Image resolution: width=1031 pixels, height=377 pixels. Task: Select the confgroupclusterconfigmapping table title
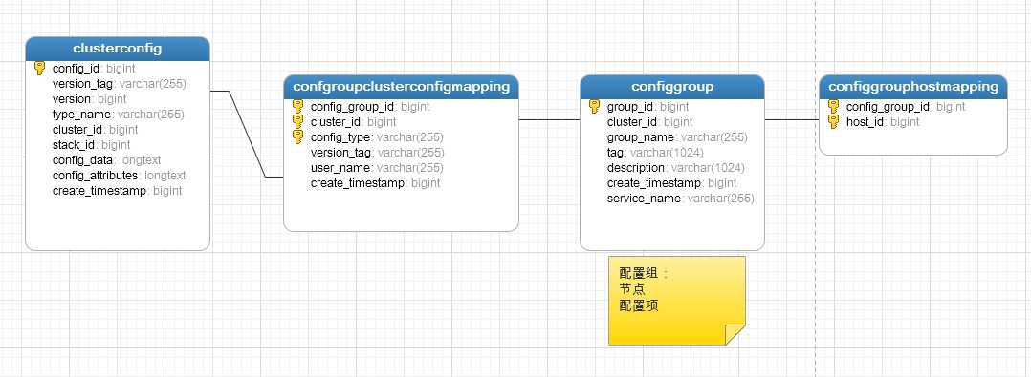pos(401,87)
